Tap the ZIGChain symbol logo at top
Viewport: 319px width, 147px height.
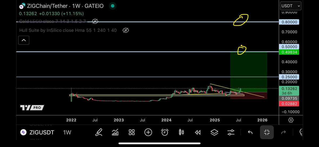pyautogui.click(x=23, y=6)
